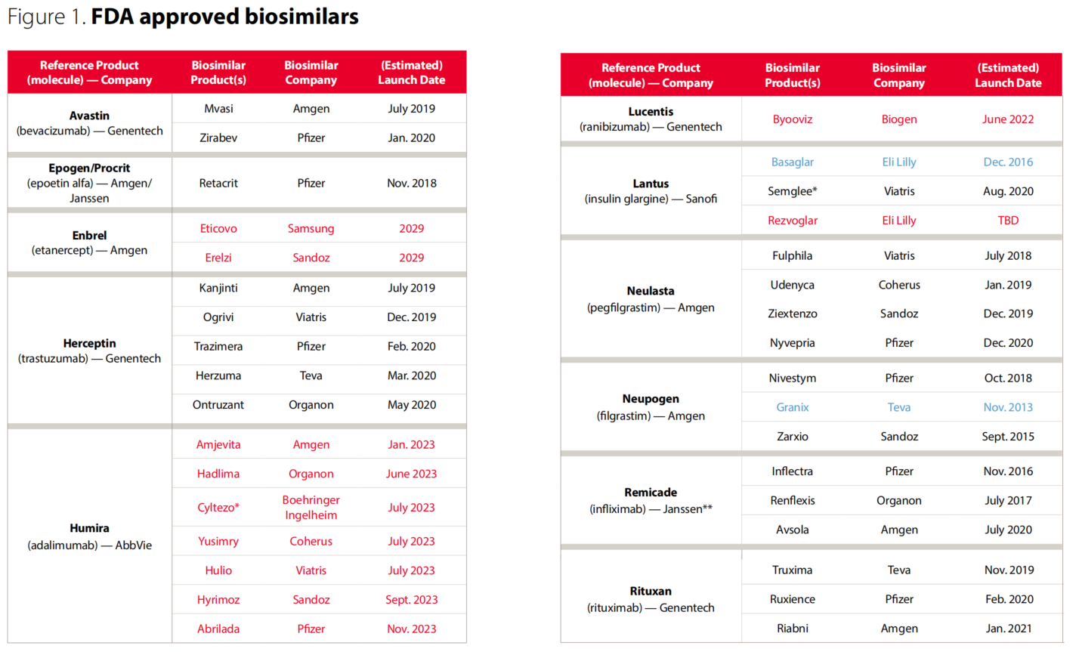The width and height of the screenshot is (1079, 652).
Task: Click the Avastin reference product cell
Action: pos(89,123)
